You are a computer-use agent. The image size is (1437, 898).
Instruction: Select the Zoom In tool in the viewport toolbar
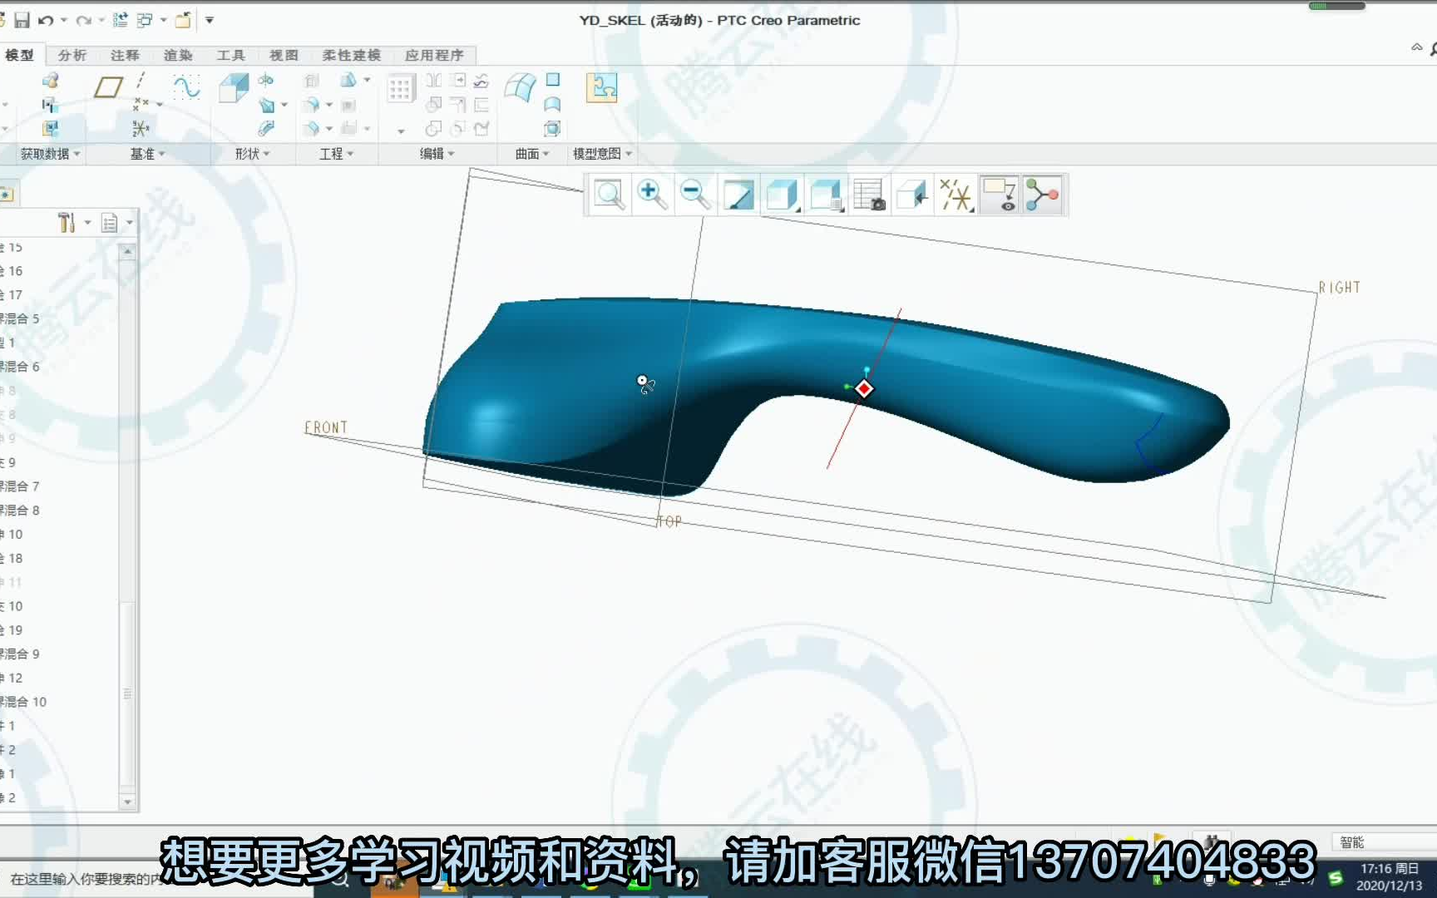[x=653, y=194]
